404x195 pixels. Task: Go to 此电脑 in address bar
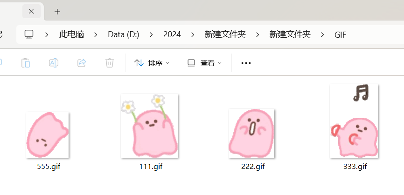(72, 34)
